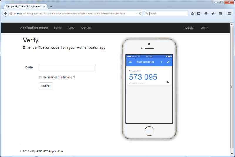Click the Verify. heading
The image size is (235, 157).
(x=31, y=40)
